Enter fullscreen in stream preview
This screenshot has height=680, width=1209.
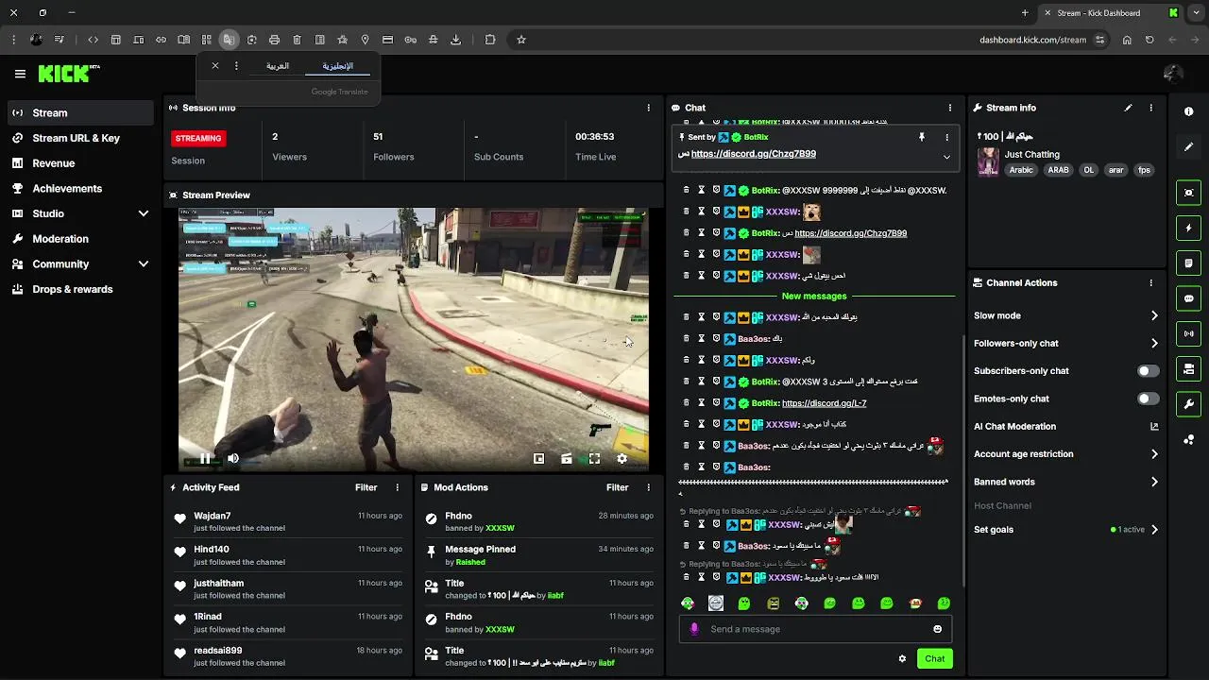tap(594, 458)
